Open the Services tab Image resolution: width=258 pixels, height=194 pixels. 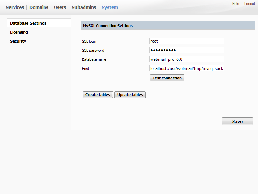(x=15, y=7)
